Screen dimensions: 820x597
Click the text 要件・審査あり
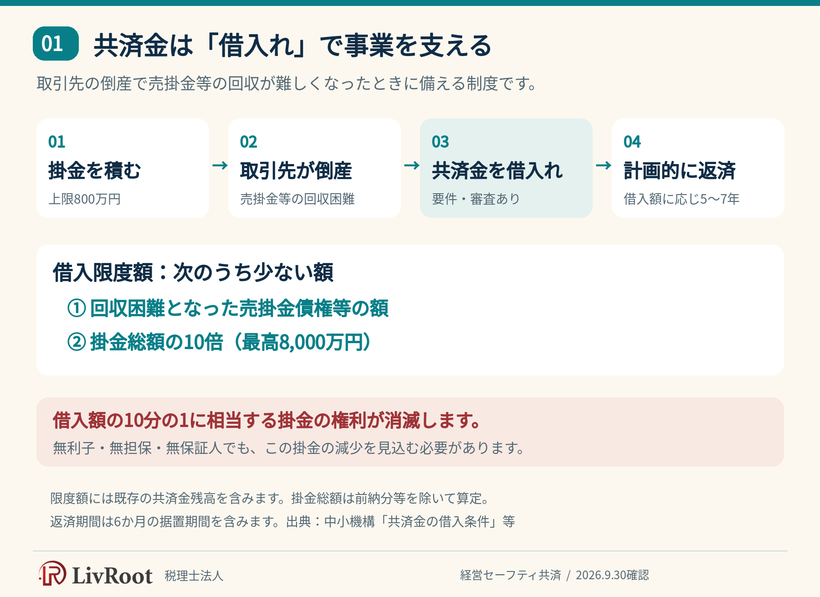[476, 199]
